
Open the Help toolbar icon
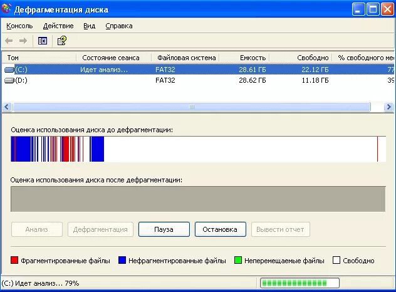pyautogui.click(x=62, y=41)
